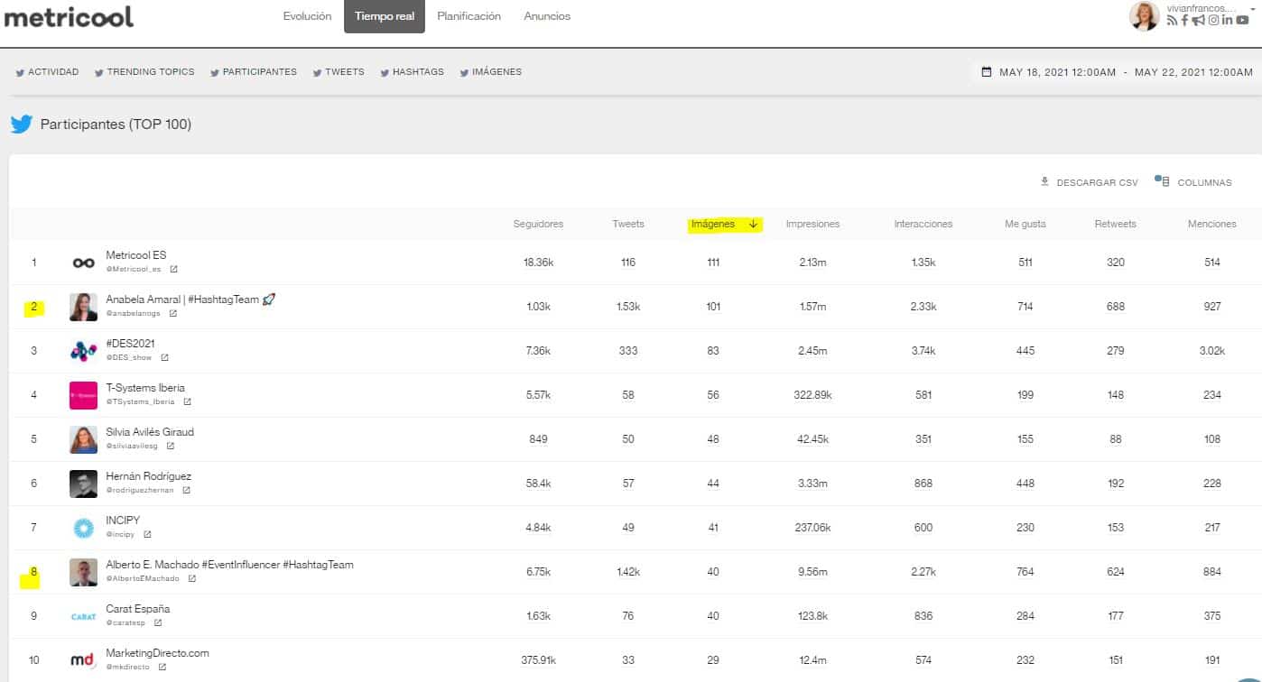Open external link icon for @TSystems_Iberia
The width and height of the screenshot is (1262, 682).
coord(187,401)
